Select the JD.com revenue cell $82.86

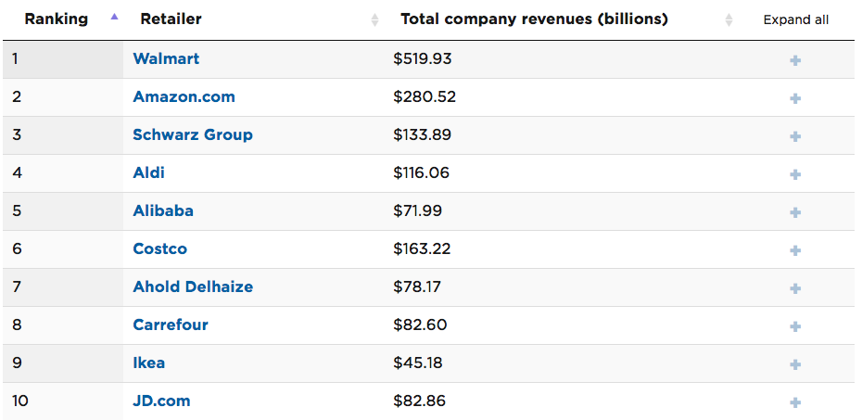pyautogui.click(x=422, y=401)
